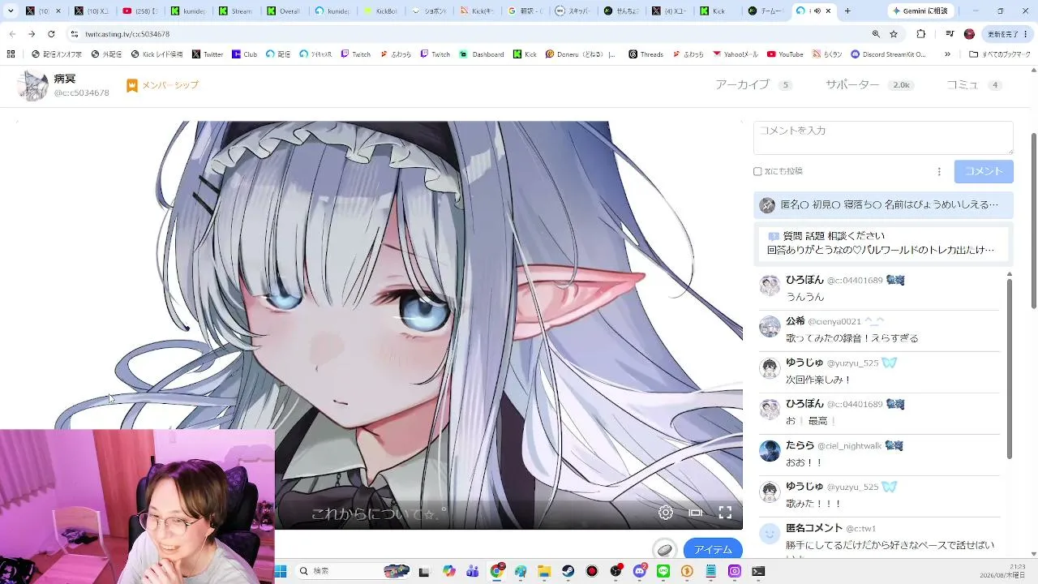1038x584 pixels.
Task: Click the twitcasting.tv address bar
Action: click(470, 34)
